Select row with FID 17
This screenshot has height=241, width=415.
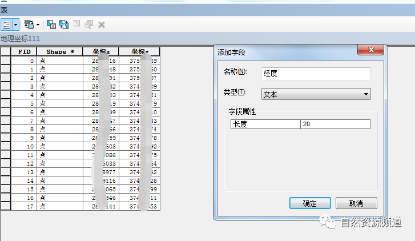pyautogui.click(x=6, y=206)
